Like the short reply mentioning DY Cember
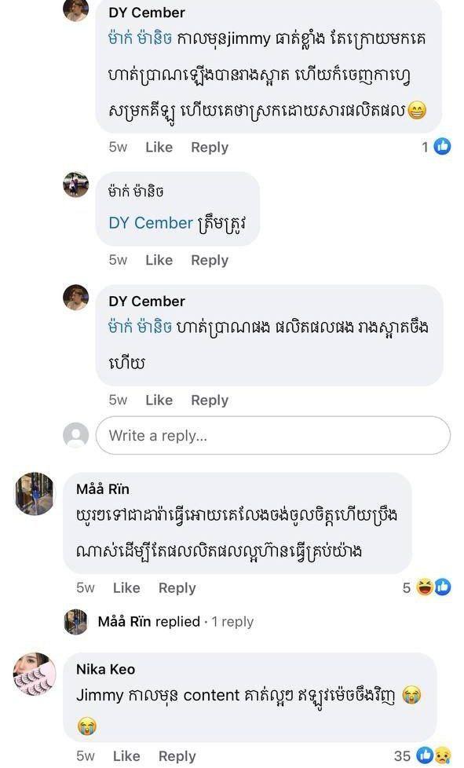The image size is (464, 768). (x=159, y=260)
